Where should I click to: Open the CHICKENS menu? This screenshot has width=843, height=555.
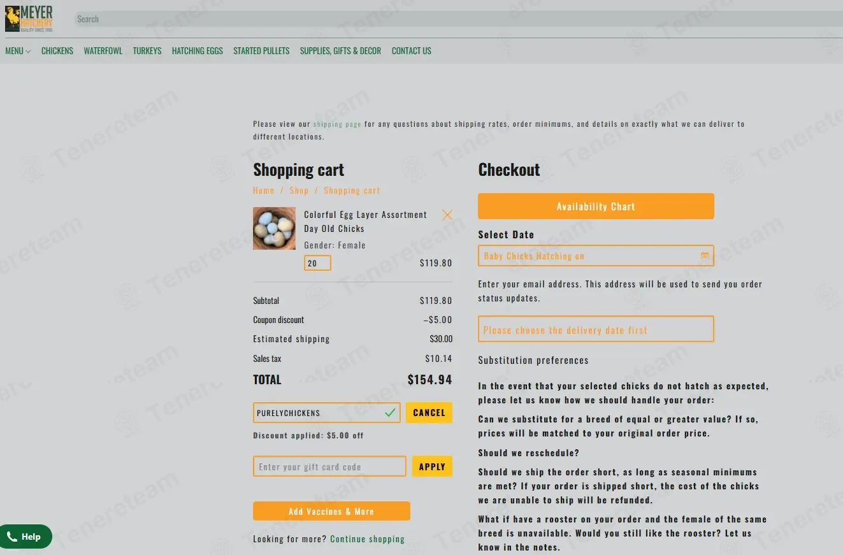pyautogui.click(x=57, y=51)
